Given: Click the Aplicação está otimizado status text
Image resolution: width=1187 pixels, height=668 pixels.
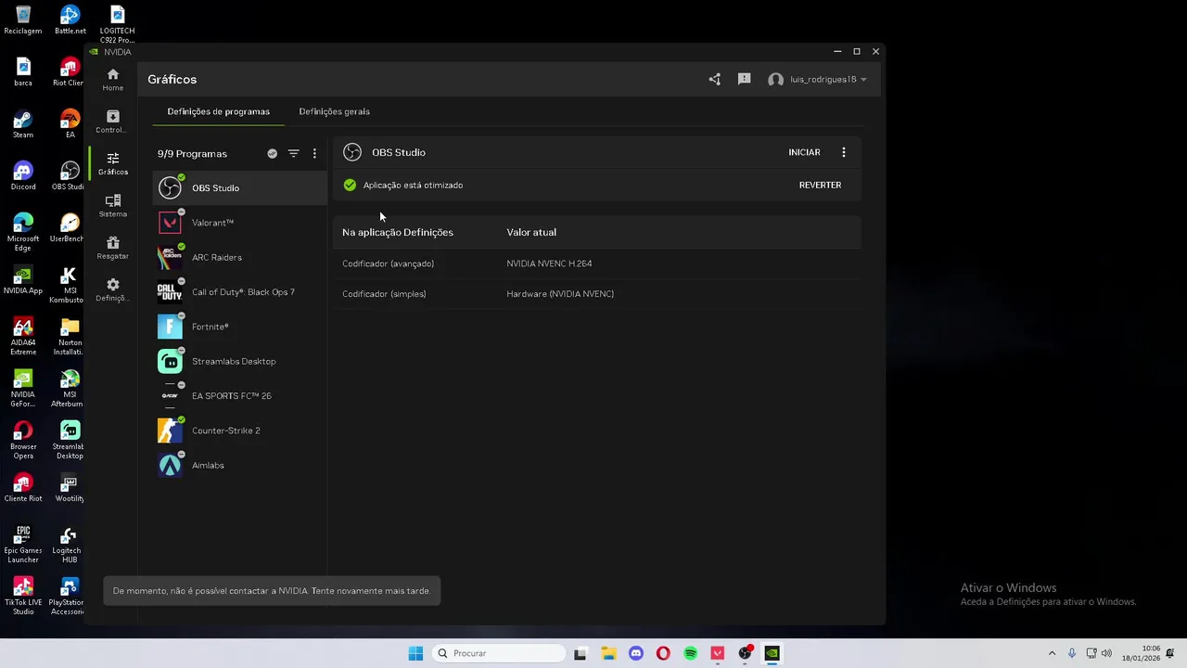Looking at the screenshot, I should pos(413,185).
